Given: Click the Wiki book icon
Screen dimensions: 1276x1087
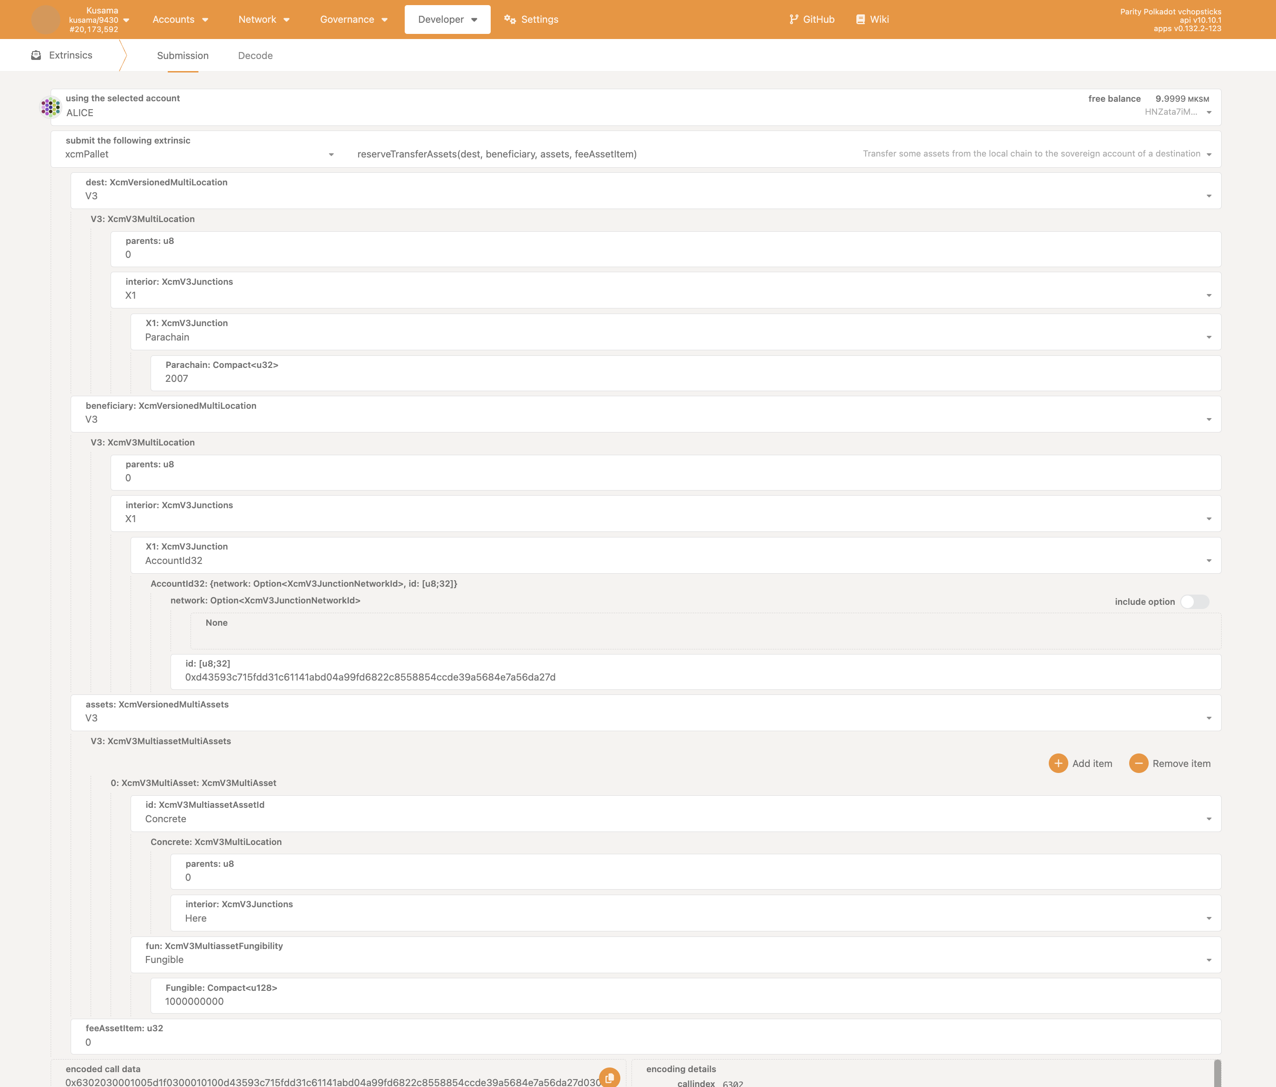Looking at the screenshot, I should click(860, 19).
